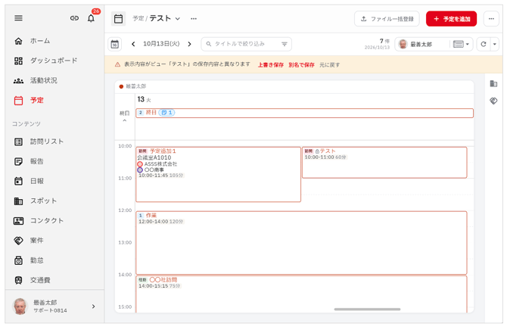Click the スポット building icon
Viewport: 507px width, 327px height.
pos(18,201)
